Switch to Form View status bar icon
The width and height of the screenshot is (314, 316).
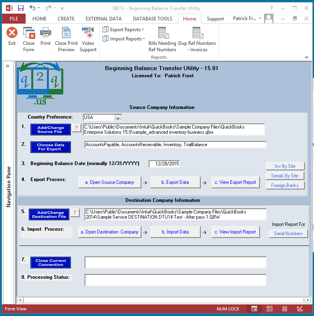pos(254,308)
